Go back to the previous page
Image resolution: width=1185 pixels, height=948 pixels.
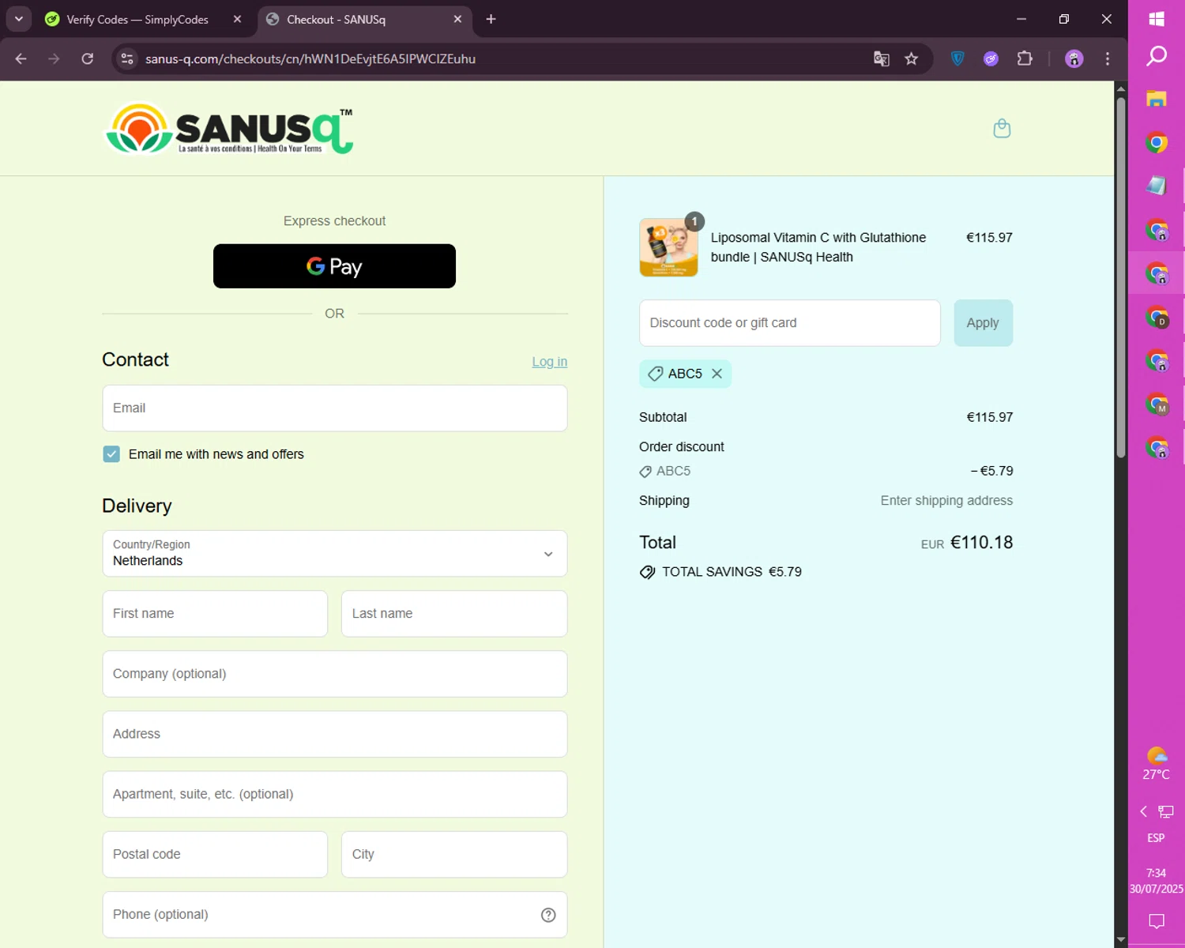coord(21,59)
